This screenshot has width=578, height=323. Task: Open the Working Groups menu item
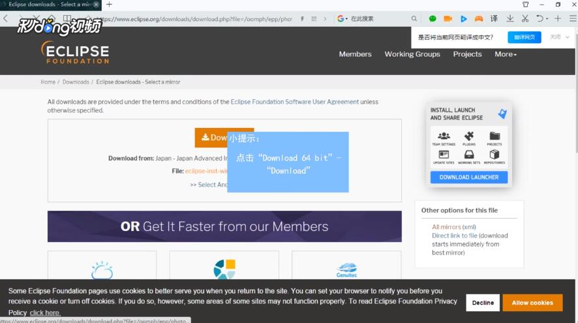(412, 54)
